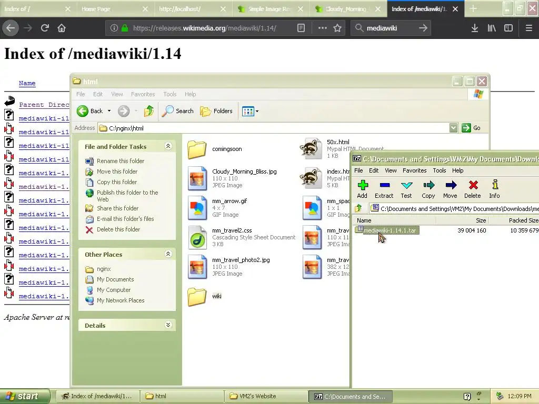
Task: Collapse Other Places panel
Action: coord(168,254)
